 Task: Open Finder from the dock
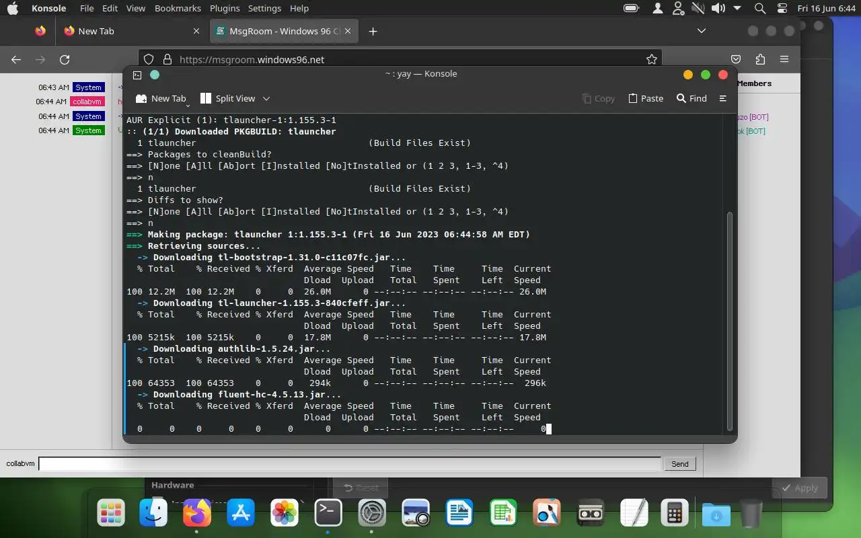[153, 514]
